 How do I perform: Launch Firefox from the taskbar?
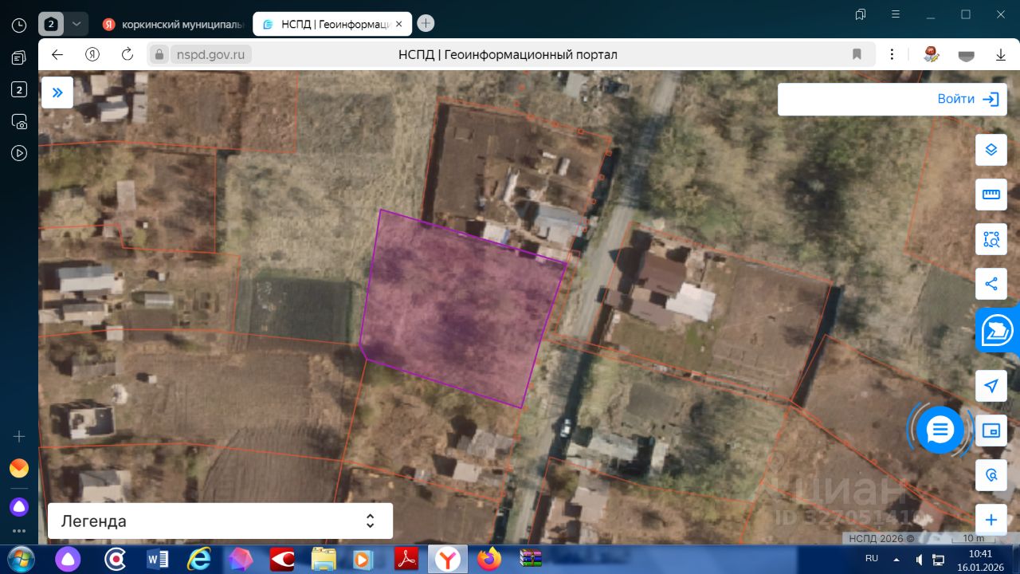489,559
